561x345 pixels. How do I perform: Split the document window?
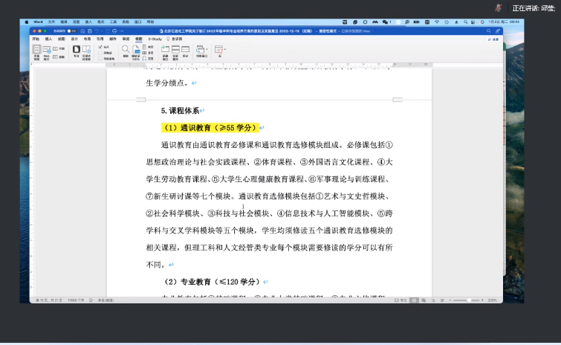coord(185,51)
